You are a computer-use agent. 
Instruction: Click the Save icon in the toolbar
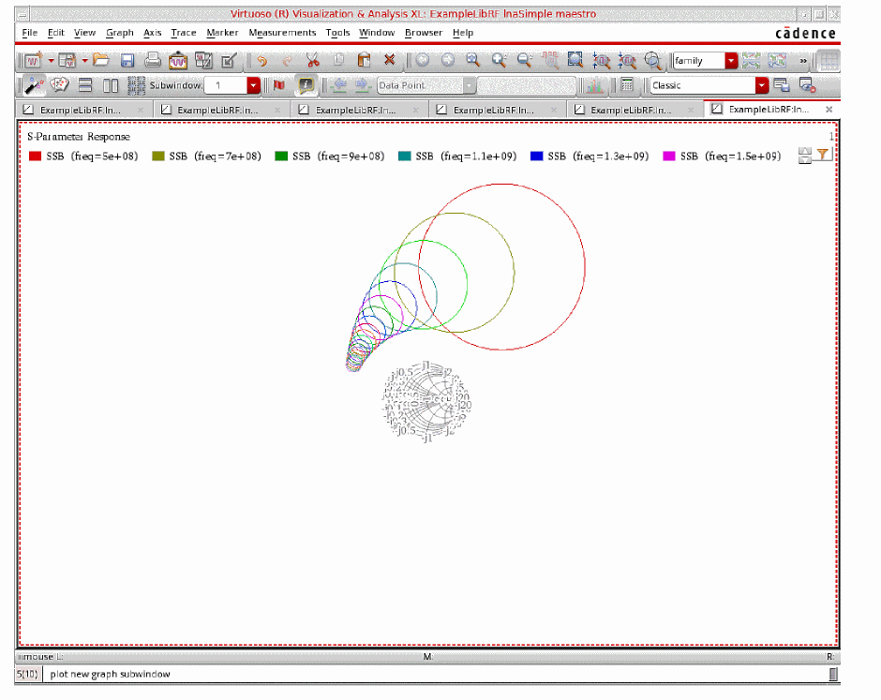[127, 61]
